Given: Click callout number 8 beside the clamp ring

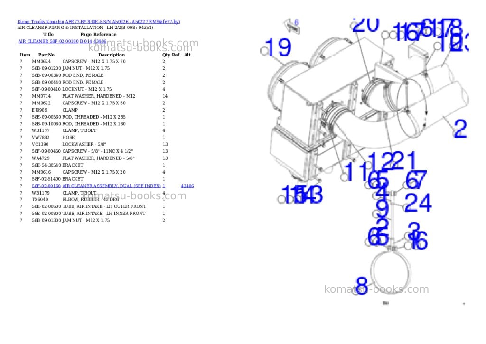Looking at the screenshot, I should pyautogui.click(x=362, y=285).
